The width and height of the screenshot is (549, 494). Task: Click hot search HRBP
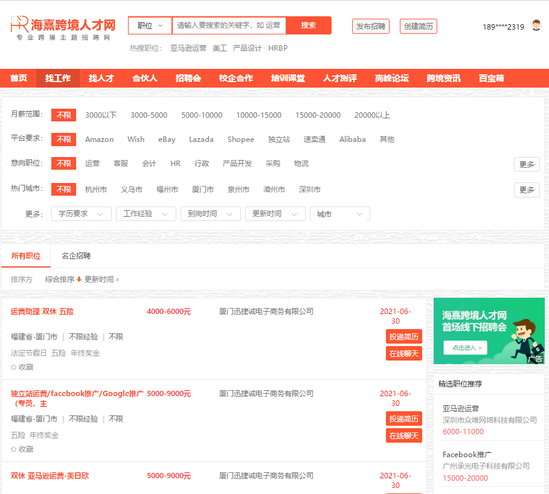click(278, 48)
